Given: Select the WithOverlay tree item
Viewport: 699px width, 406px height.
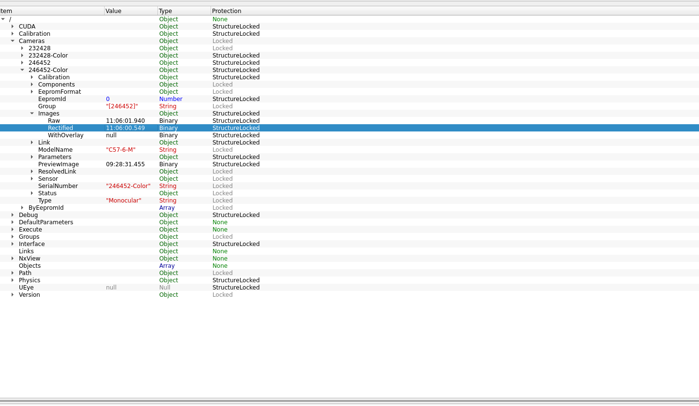Looking at the screenshot, I should (65, 135).
